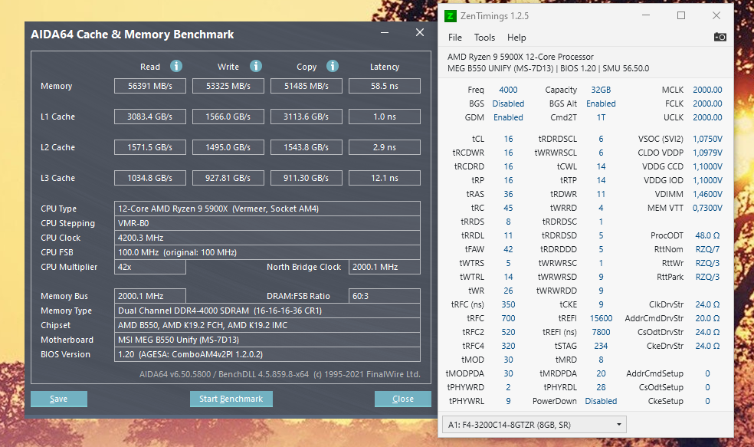754x447 pixels.
Task: Click the Freq value 4000 in ZenTimings
Action: pyautogui.click(x=508, y=90)
